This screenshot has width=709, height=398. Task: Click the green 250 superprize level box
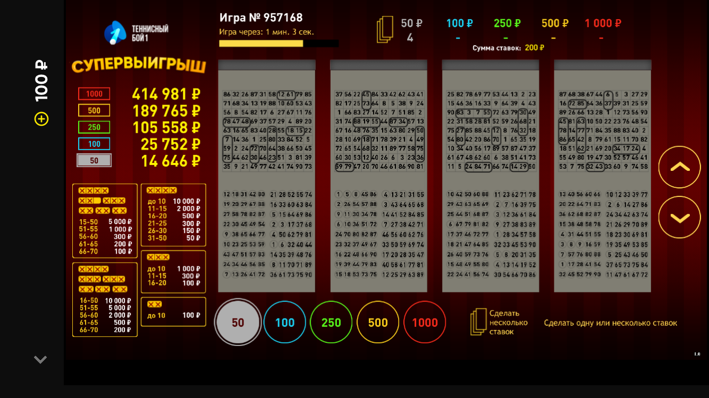click(94, 127)
